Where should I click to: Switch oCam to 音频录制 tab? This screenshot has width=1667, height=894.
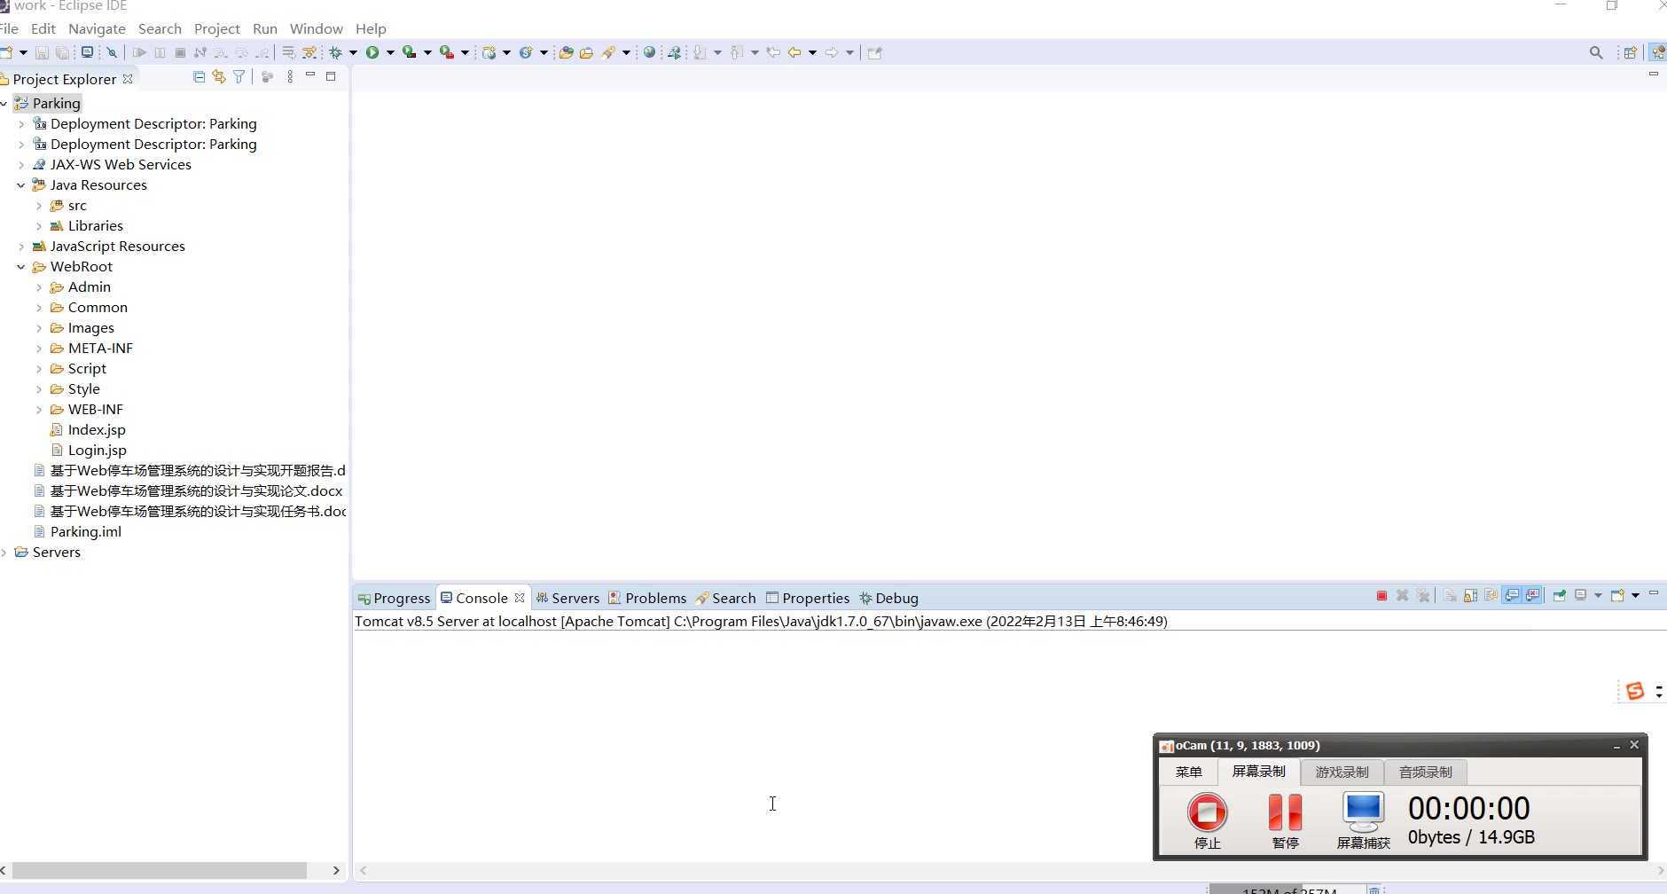pyautogui.click(x=1425, y=772)
